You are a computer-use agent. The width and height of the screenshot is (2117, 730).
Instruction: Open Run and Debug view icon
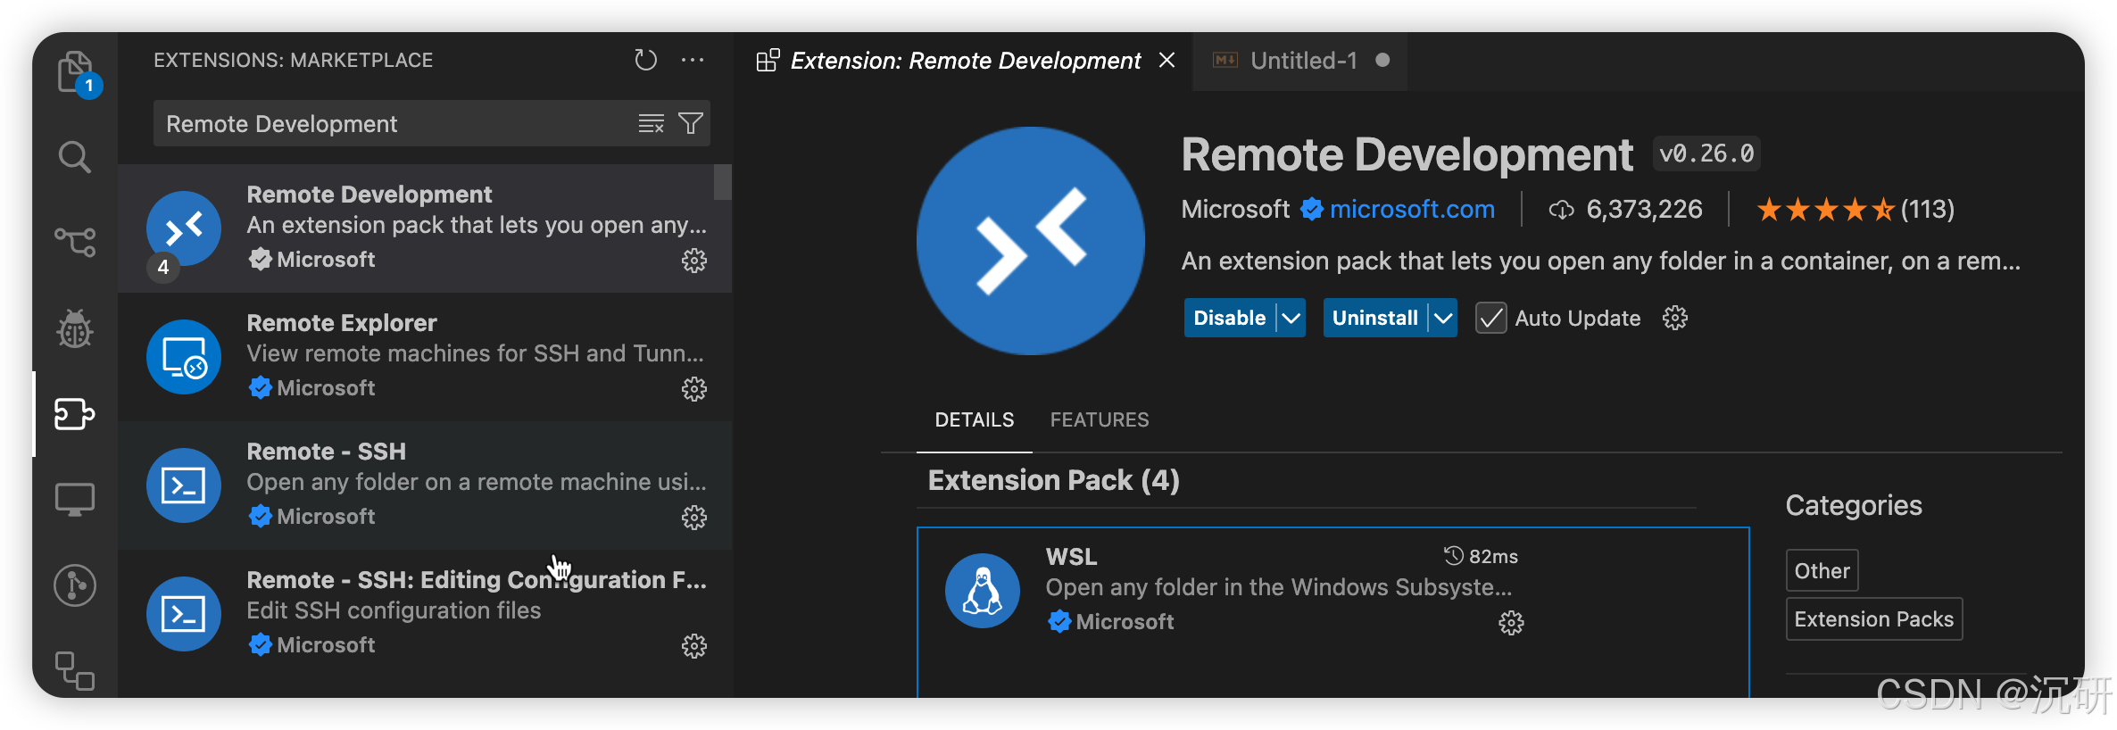[75, 328]
